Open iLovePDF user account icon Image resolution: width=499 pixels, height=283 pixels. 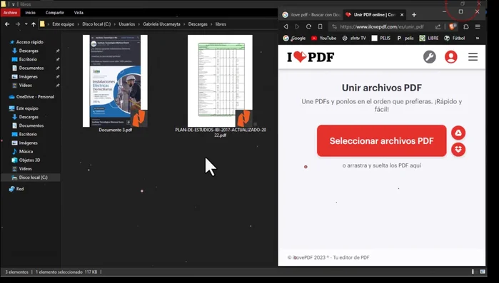450,57
